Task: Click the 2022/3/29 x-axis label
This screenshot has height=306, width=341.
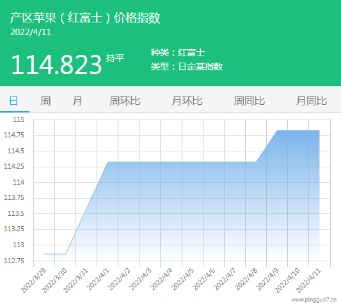Action: [x=33, y=280]
